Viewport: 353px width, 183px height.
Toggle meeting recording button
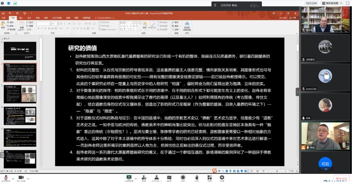183,177
